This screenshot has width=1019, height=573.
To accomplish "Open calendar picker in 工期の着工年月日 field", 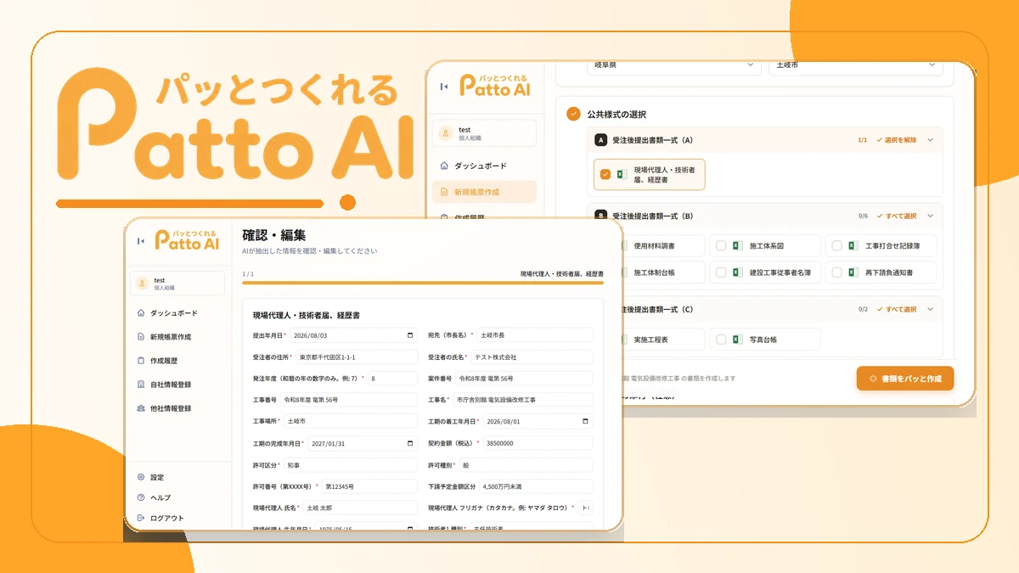I will pyautogui.click(x=586, y=421).
